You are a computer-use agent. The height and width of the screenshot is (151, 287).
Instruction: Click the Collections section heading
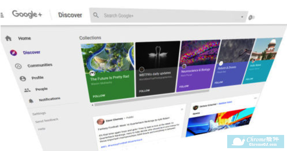pos(90,38)
